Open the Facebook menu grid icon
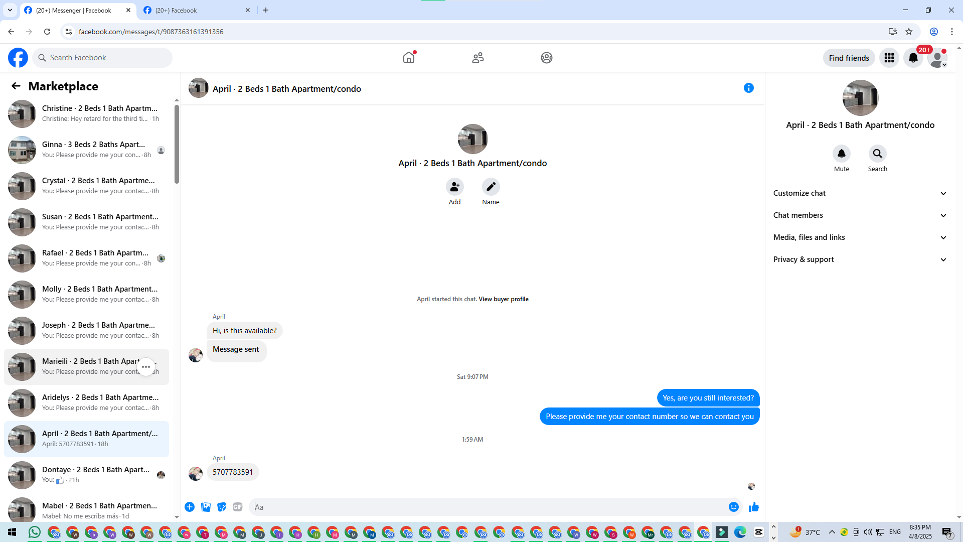Screen dimensions: 963x542 click(889, 58)
